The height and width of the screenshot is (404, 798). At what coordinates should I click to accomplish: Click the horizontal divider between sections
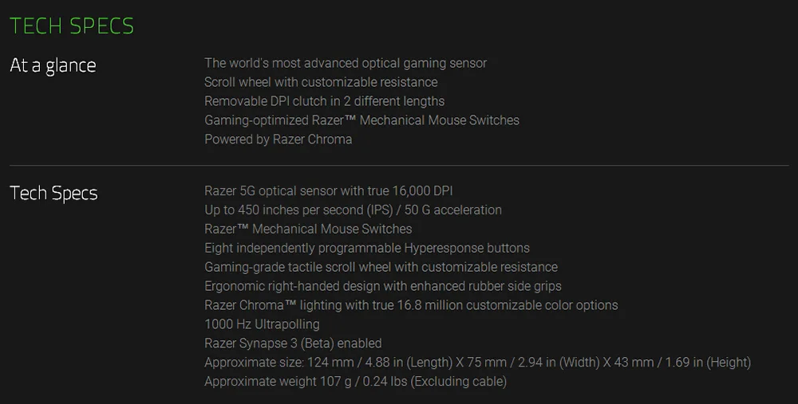coord(399,166)
